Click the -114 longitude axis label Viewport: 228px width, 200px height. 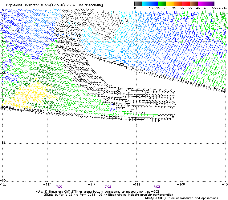coord(92,184)
